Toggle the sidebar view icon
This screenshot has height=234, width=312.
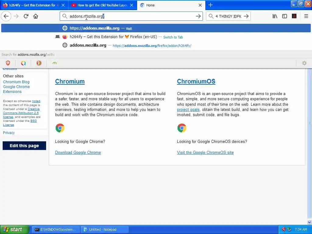285,16
